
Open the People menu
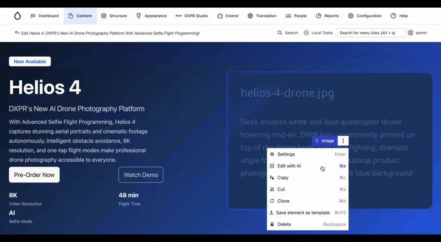coord(296,16)
